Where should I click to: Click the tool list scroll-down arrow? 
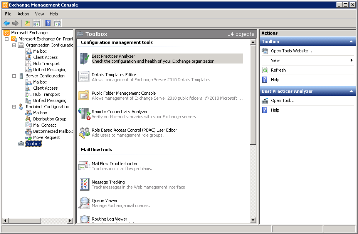tap(253, 220)
